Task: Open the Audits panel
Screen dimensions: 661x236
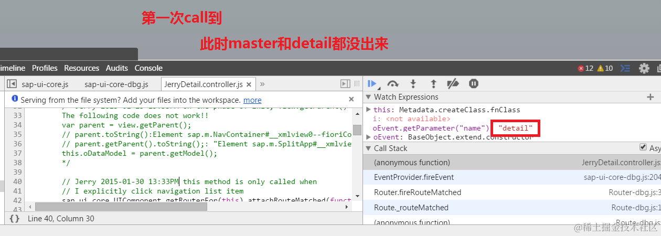Action: [x=116, y=68]
